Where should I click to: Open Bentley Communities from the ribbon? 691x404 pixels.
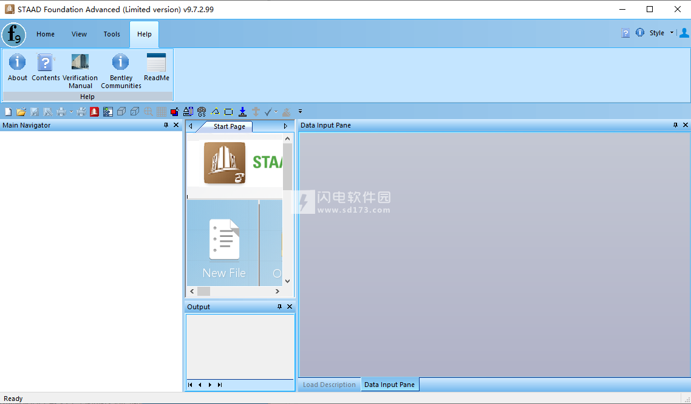[121, 70]
